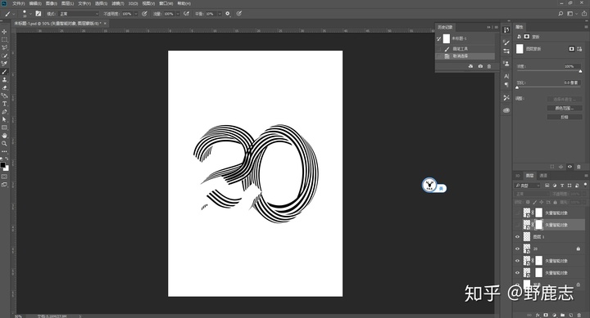Select the Eraser tool

5,87
